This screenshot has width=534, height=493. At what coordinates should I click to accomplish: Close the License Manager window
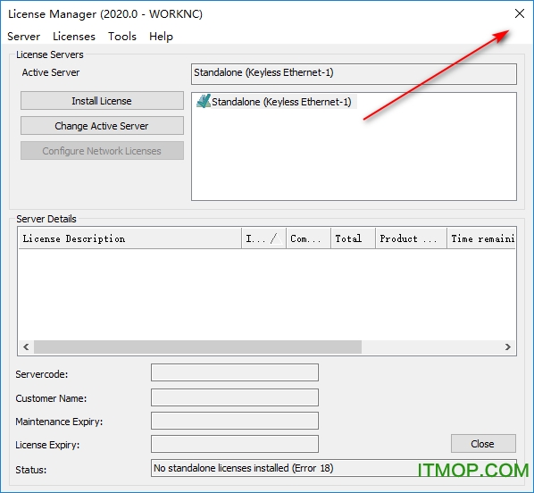(x=520, y=13)
